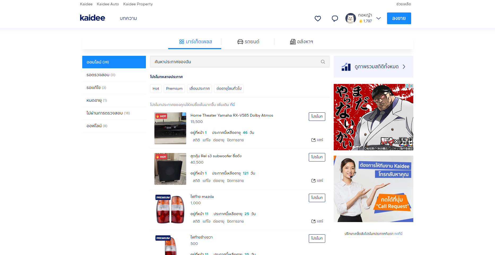Click the ลงขาย button
Image resolution: width=495 pixels, height=255 pixels.
[x=399, y=18]
